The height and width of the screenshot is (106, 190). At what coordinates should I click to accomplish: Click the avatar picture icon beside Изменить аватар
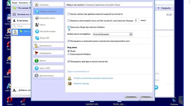70,84
